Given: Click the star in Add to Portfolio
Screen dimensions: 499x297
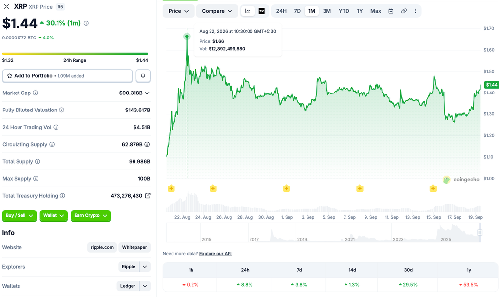Looking at the screenshot, I should point(10,75).
